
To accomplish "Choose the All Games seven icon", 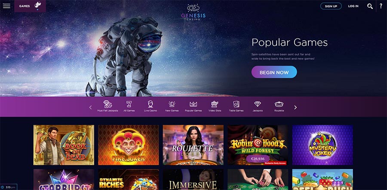I will [x=129, y=104].
